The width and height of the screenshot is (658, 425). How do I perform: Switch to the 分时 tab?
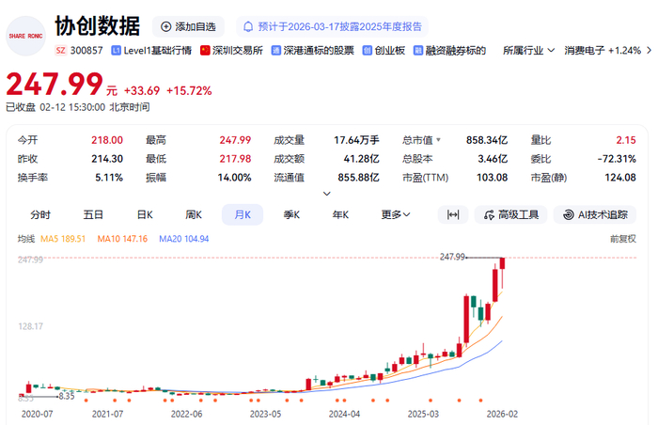[x=40, y=215]
